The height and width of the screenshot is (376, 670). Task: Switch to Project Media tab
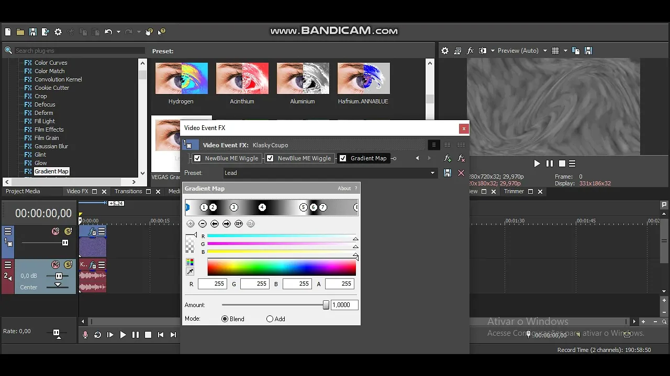tap(23, 191)
